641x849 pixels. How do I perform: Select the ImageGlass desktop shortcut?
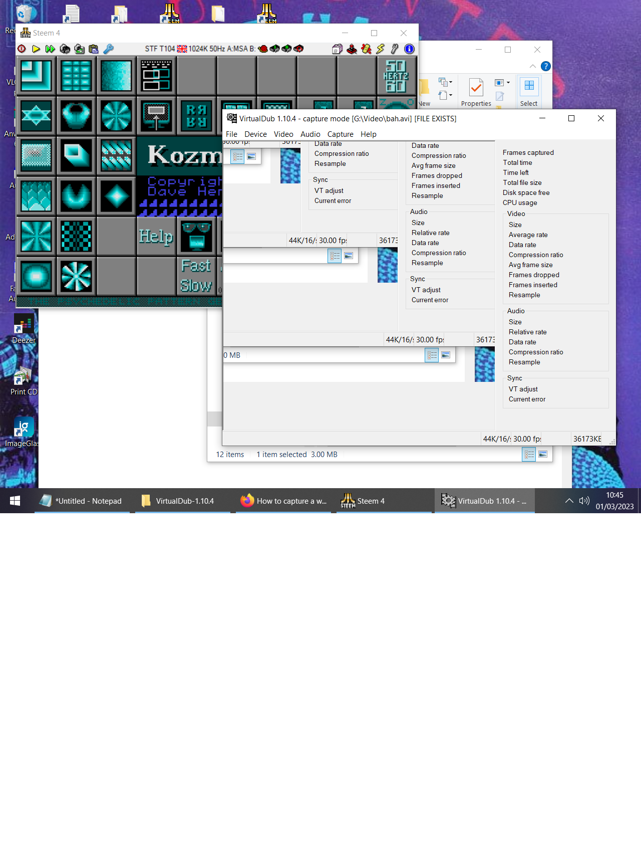coord(22,432)
